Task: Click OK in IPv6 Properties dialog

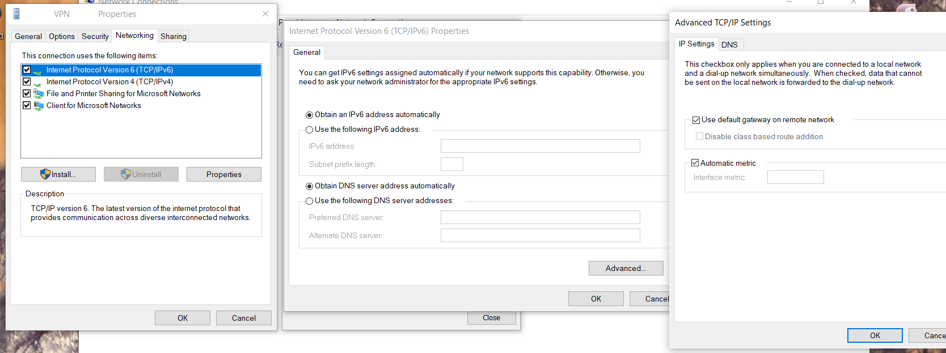Action: pos(596,299)
